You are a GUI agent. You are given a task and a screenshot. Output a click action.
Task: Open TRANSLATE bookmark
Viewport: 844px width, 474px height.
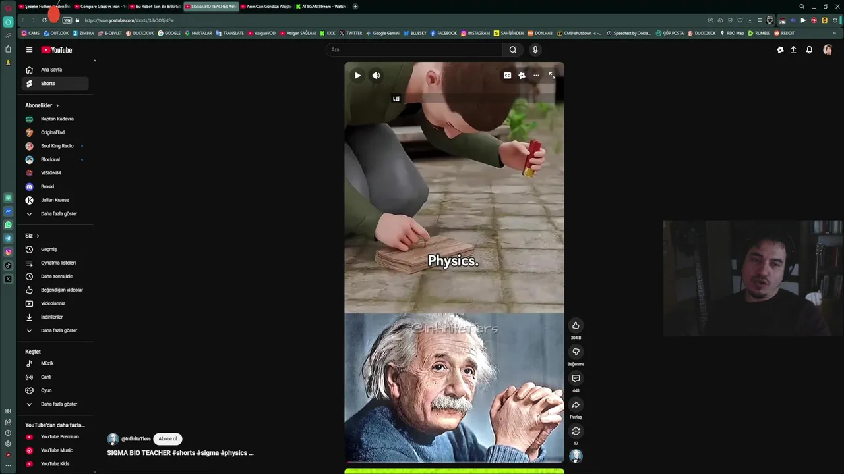click(230, 33)
